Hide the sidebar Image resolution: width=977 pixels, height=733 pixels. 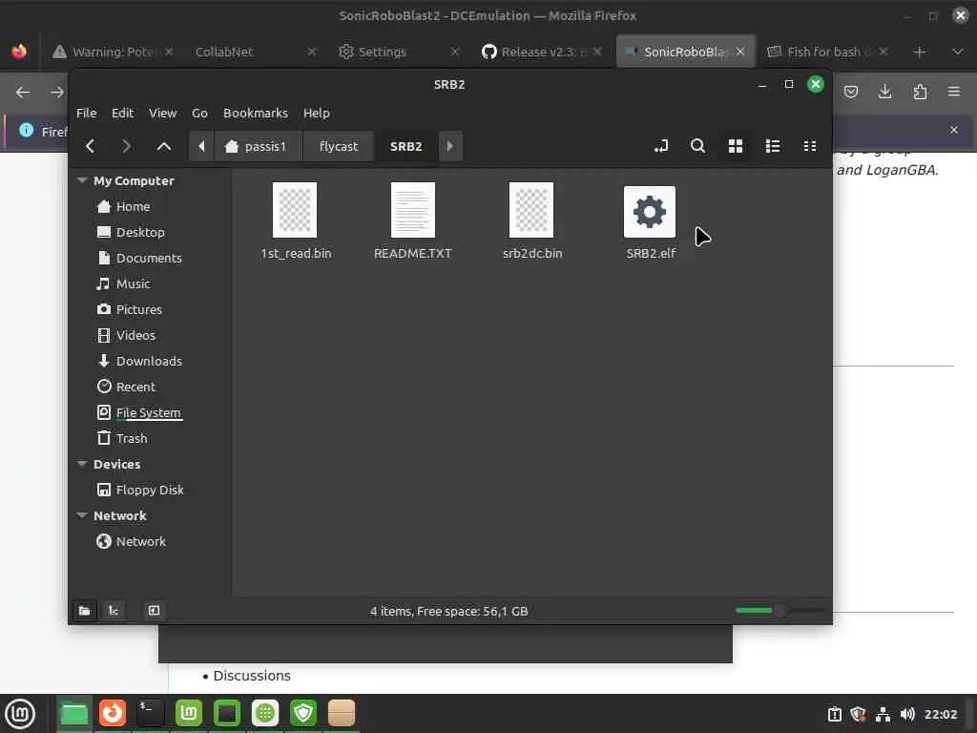coord(154,611)
